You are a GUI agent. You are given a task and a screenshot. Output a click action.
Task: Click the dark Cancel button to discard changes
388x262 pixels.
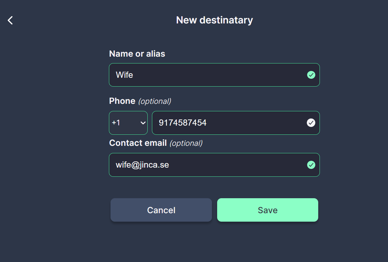161,210
